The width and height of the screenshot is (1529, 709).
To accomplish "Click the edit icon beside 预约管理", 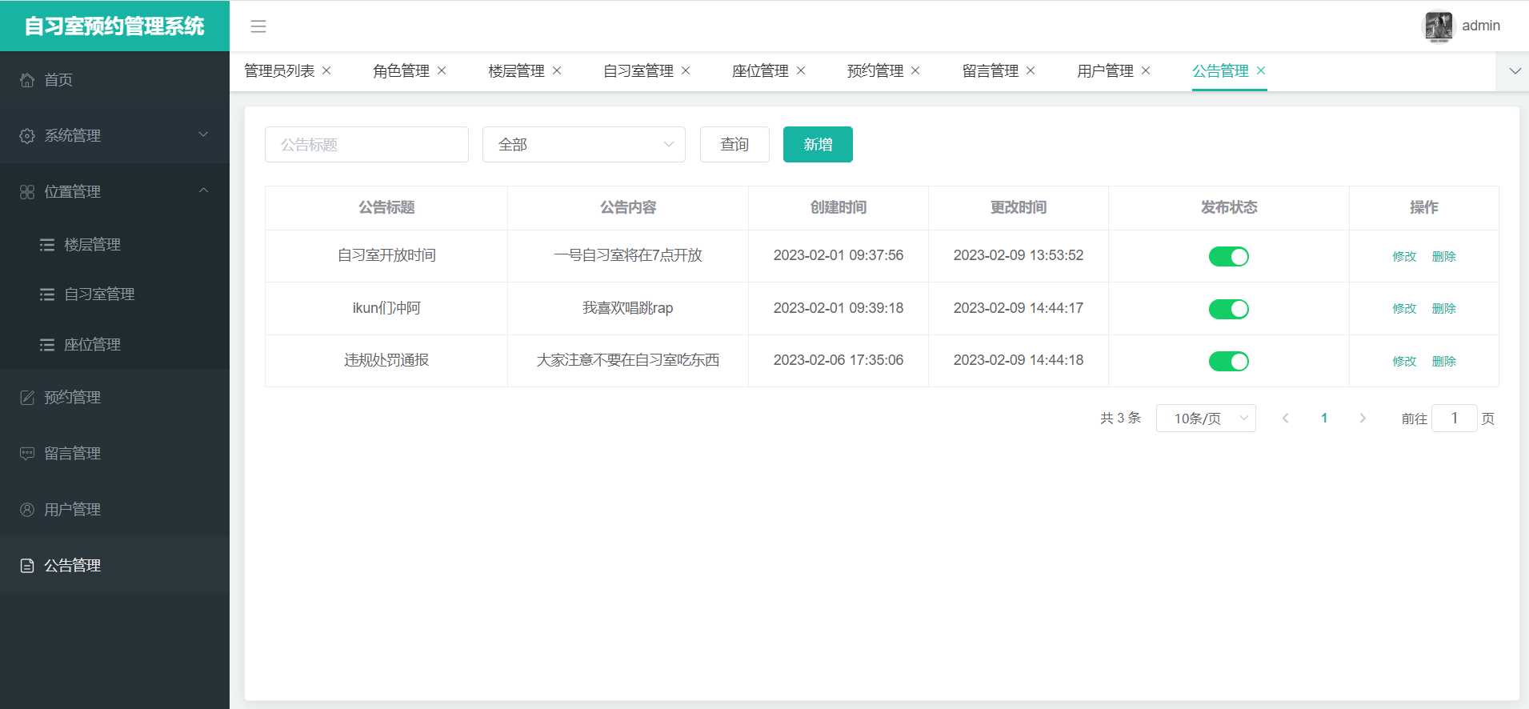I will tap(27, 398).
